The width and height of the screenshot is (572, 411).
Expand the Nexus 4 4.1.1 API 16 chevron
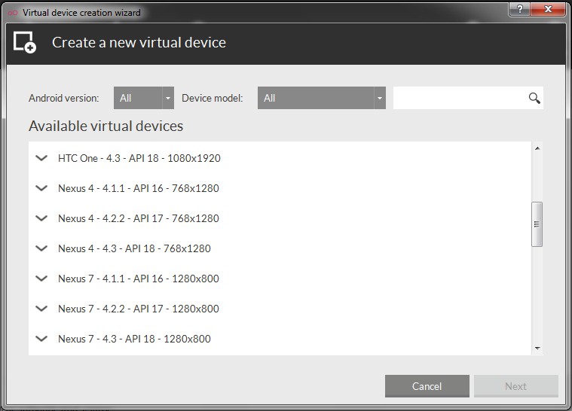coord(41,188)
